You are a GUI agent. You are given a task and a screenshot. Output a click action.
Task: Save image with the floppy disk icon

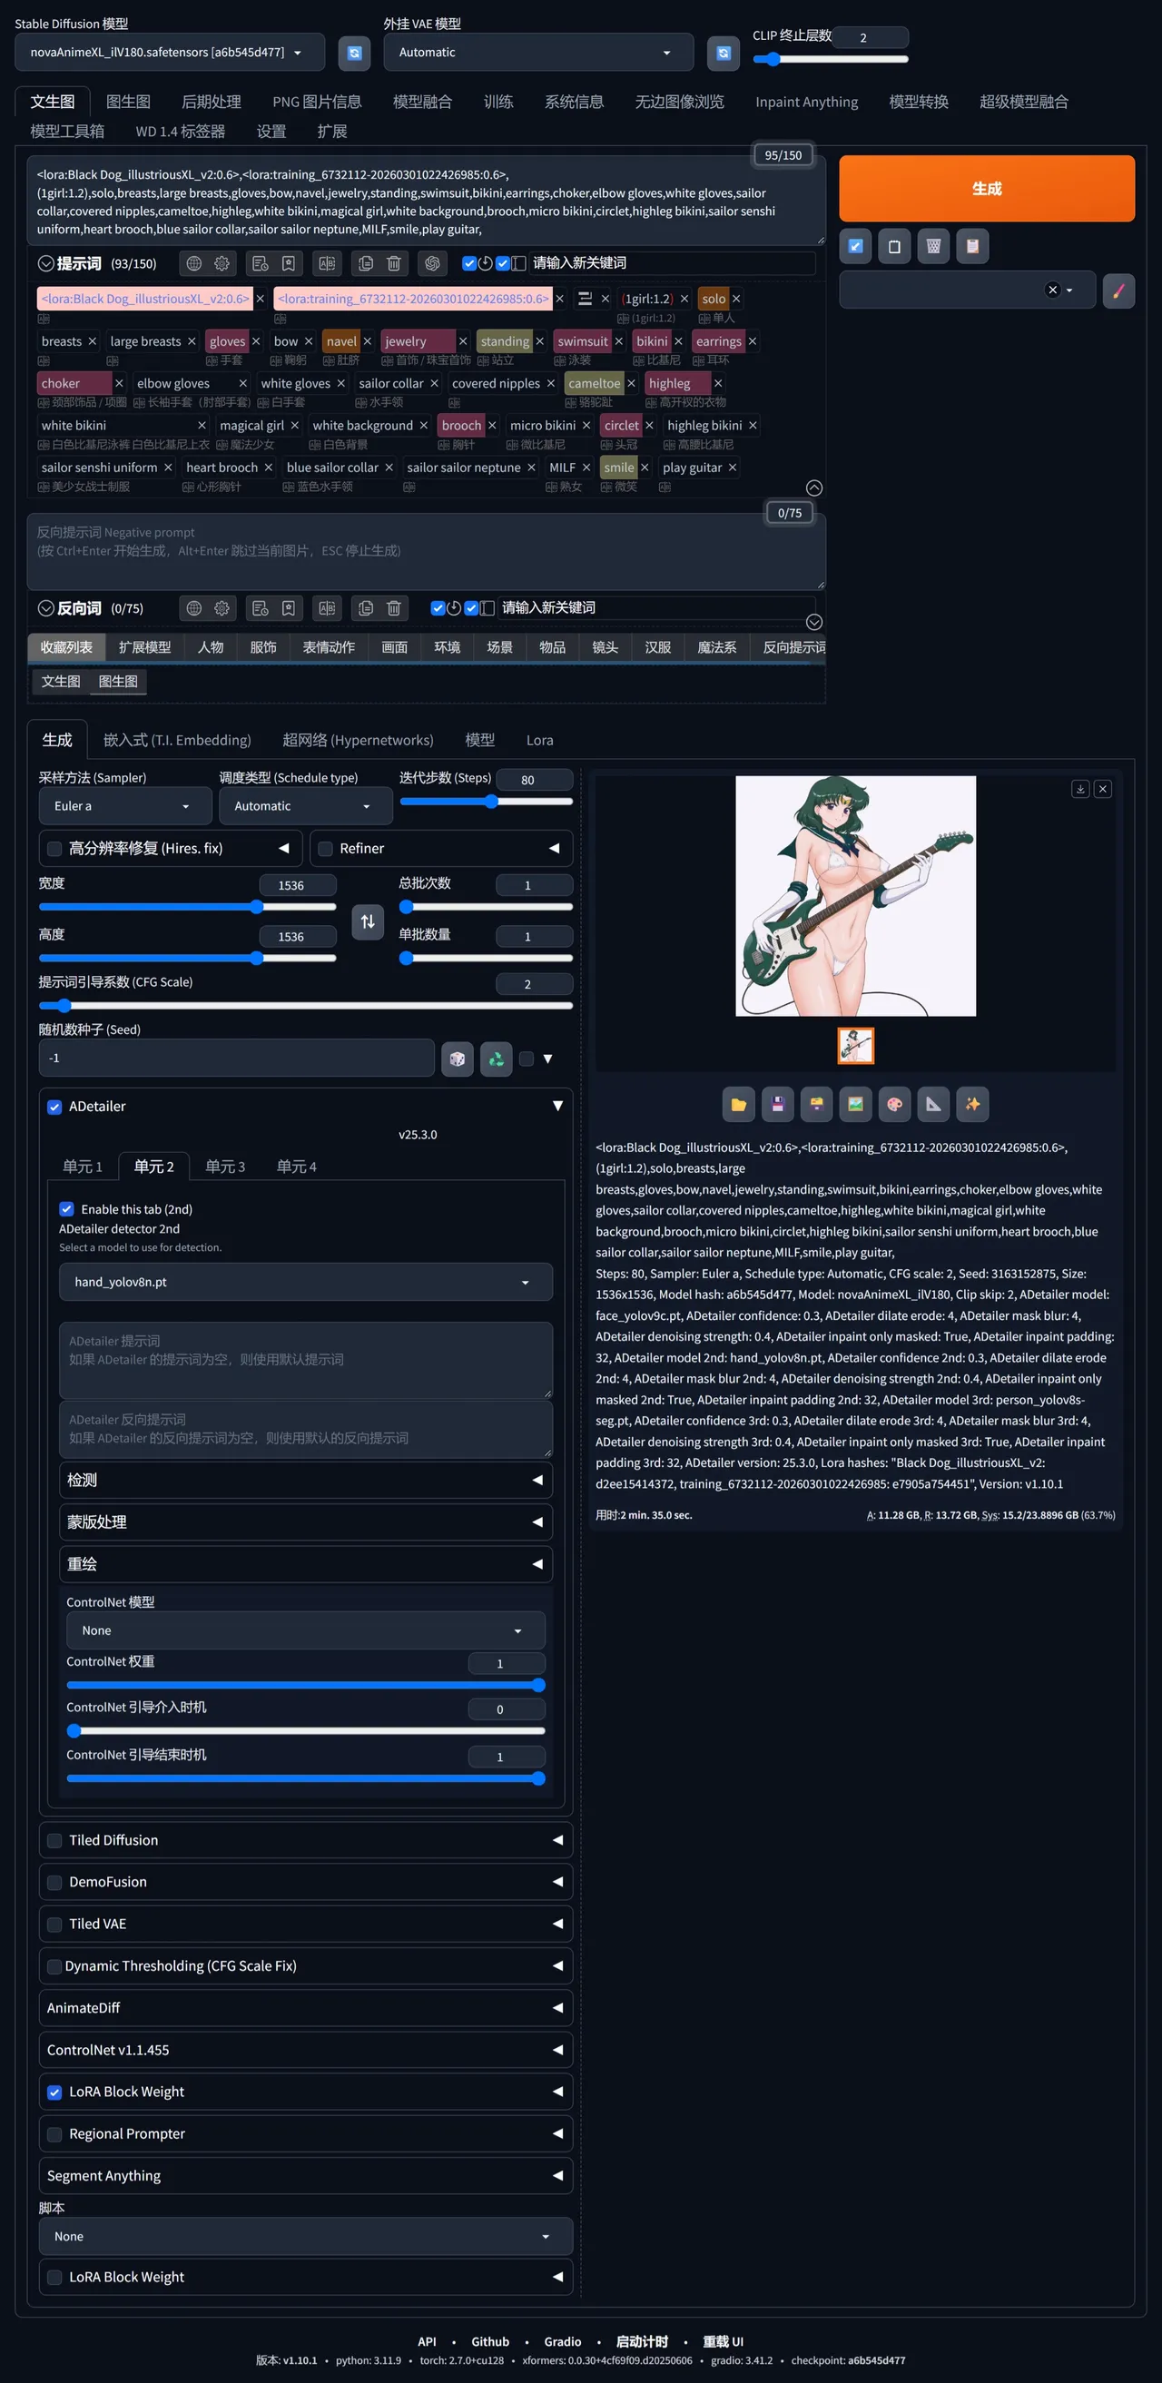pos(777,1104)
